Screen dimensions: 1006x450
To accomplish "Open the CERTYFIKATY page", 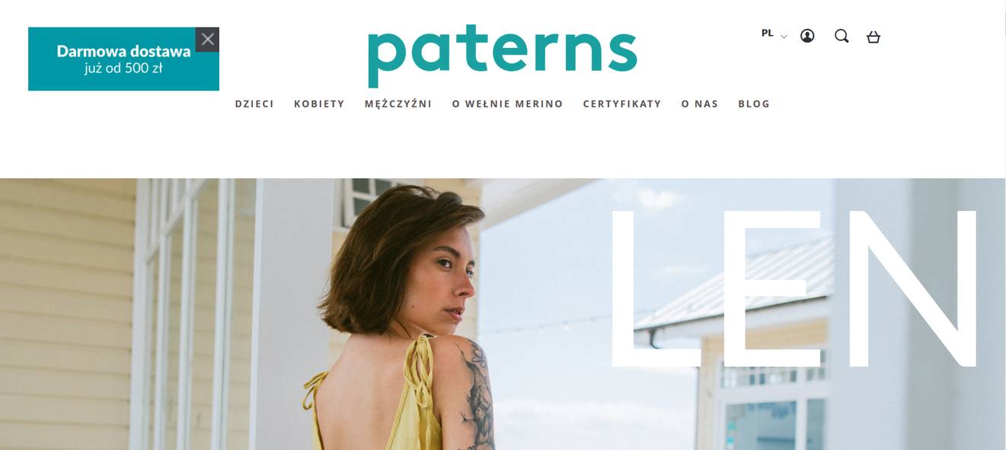I will pos(622,104).
